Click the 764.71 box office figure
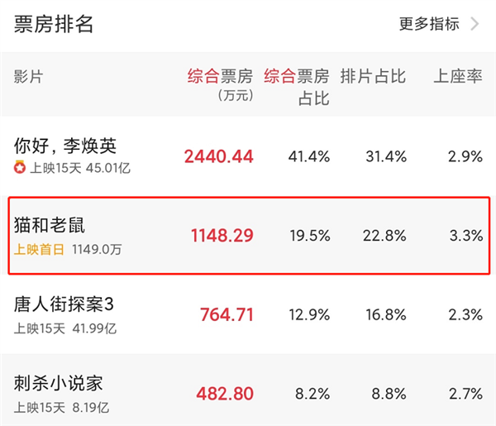 [227, 315]
